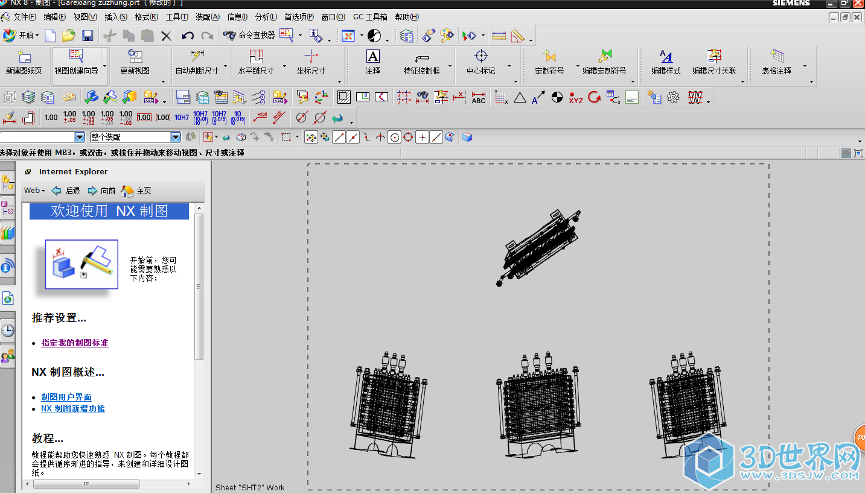The height and width of the screenshot is (494, 865).
Task: Select the 10H7 tolerance style icon
Action: (182, 118)
